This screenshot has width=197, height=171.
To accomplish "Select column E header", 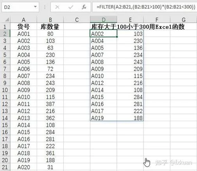I will [x=130, y=20].
